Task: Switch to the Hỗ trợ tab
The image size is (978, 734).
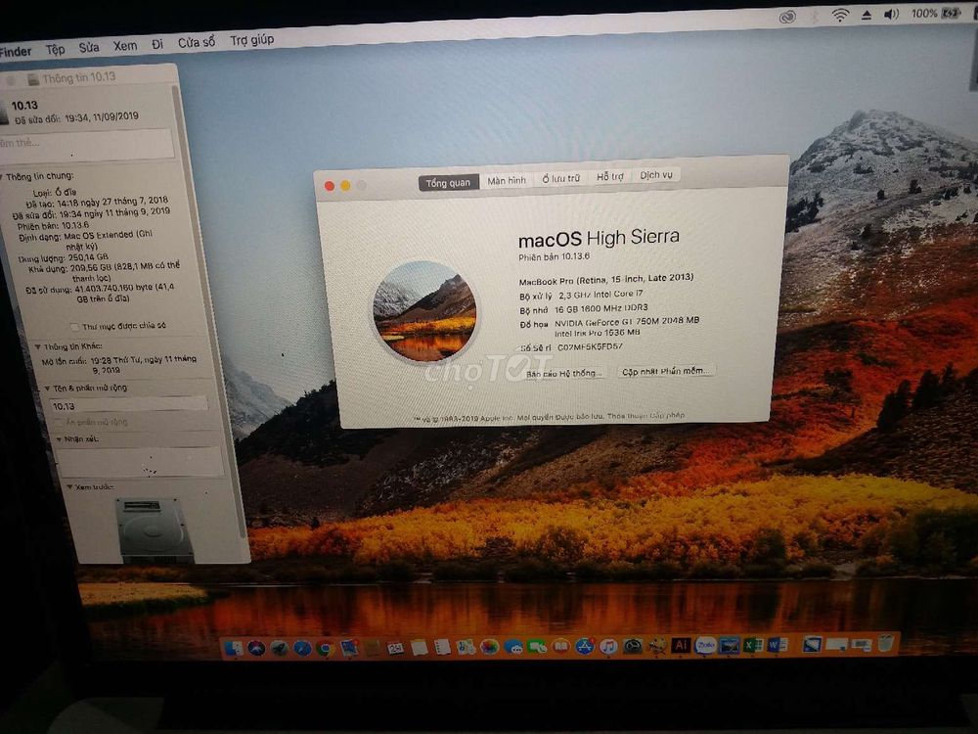Action: click(609, 176)
